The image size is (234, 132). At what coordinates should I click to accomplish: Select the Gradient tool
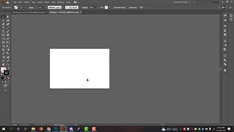8,50
